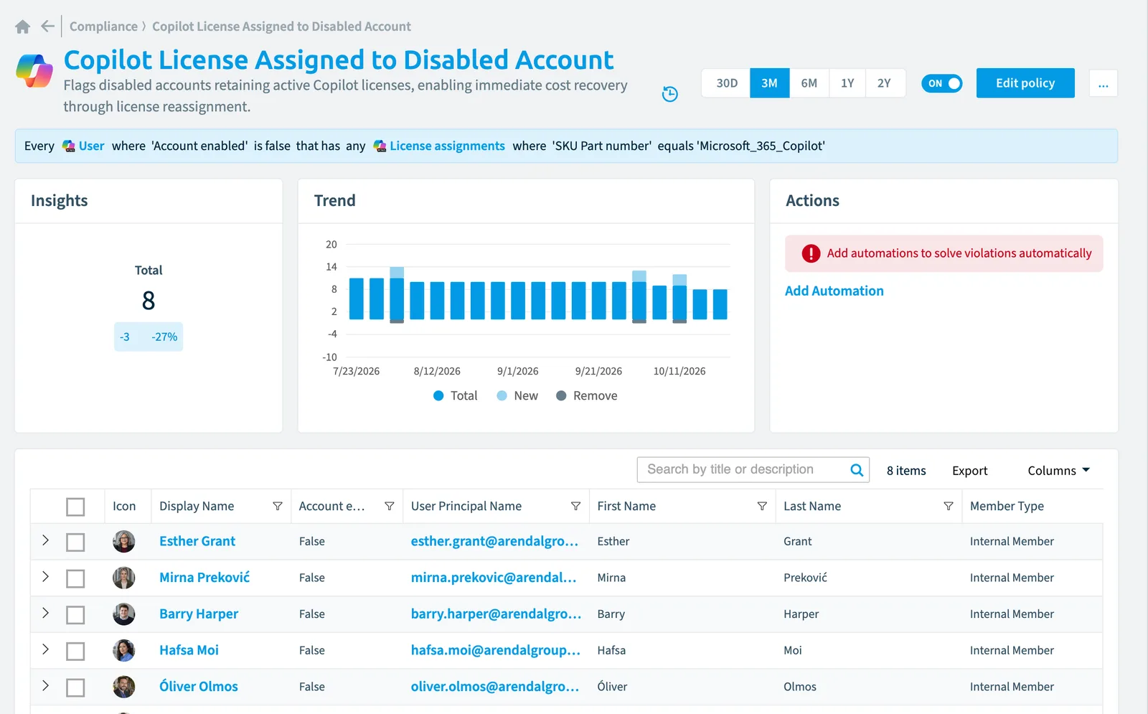Tick the select-all header checkbox
The image size is (1148, 714).
[x=75, y=507]
